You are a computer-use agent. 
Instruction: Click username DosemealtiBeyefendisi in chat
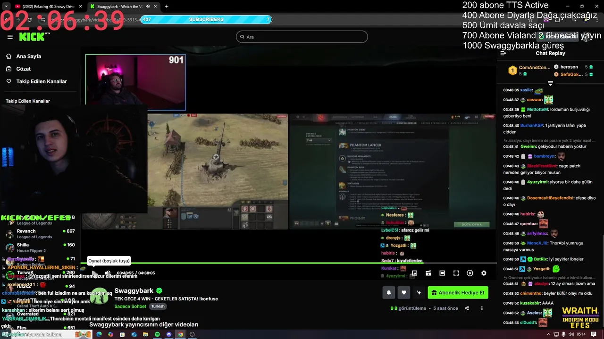(550, 198)
